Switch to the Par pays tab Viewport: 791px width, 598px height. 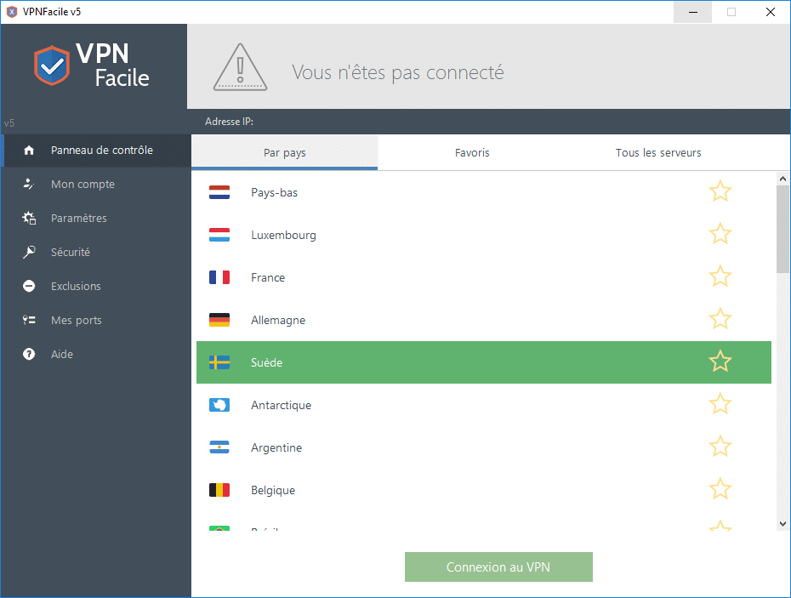pos(285,153)
